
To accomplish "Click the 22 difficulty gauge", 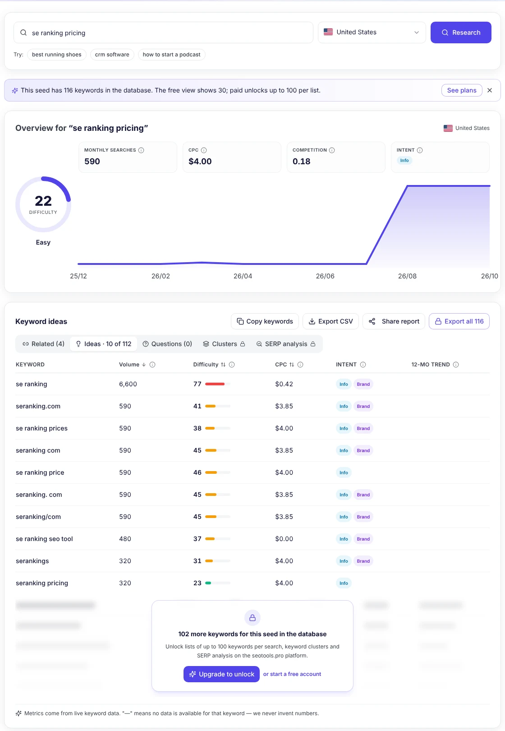I will (x=43, y=204).
